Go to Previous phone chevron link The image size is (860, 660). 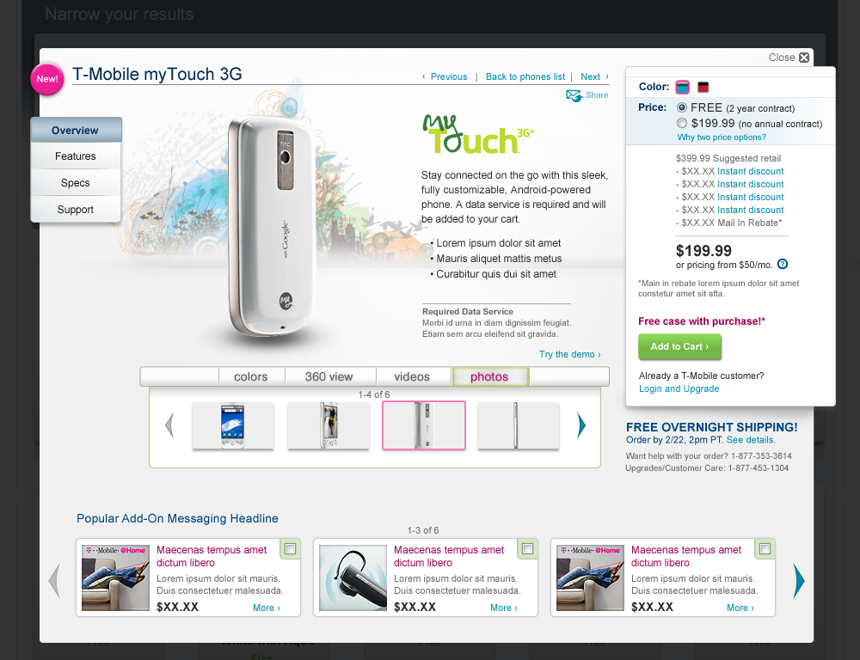[x=445, y=76]
